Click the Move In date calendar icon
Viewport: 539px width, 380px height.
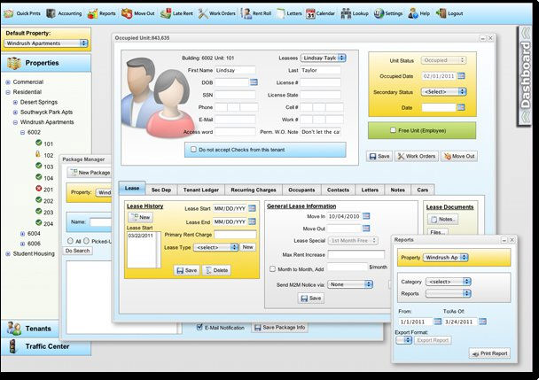pyautogui.click(x=366, y=216)
